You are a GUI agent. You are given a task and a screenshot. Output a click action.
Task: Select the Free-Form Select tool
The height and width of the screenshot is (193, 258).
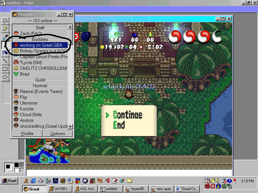pos(5,21)
